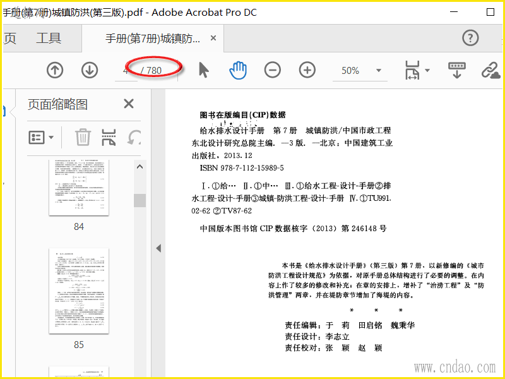Image resolution: width=505 pixels, height=379 pixels.
Task: Go to next page with down arrow
Action: click(90, 70)
